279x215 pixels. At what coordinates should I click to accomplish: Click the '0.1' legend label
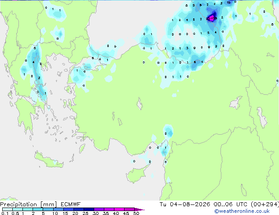click(5, 213)
